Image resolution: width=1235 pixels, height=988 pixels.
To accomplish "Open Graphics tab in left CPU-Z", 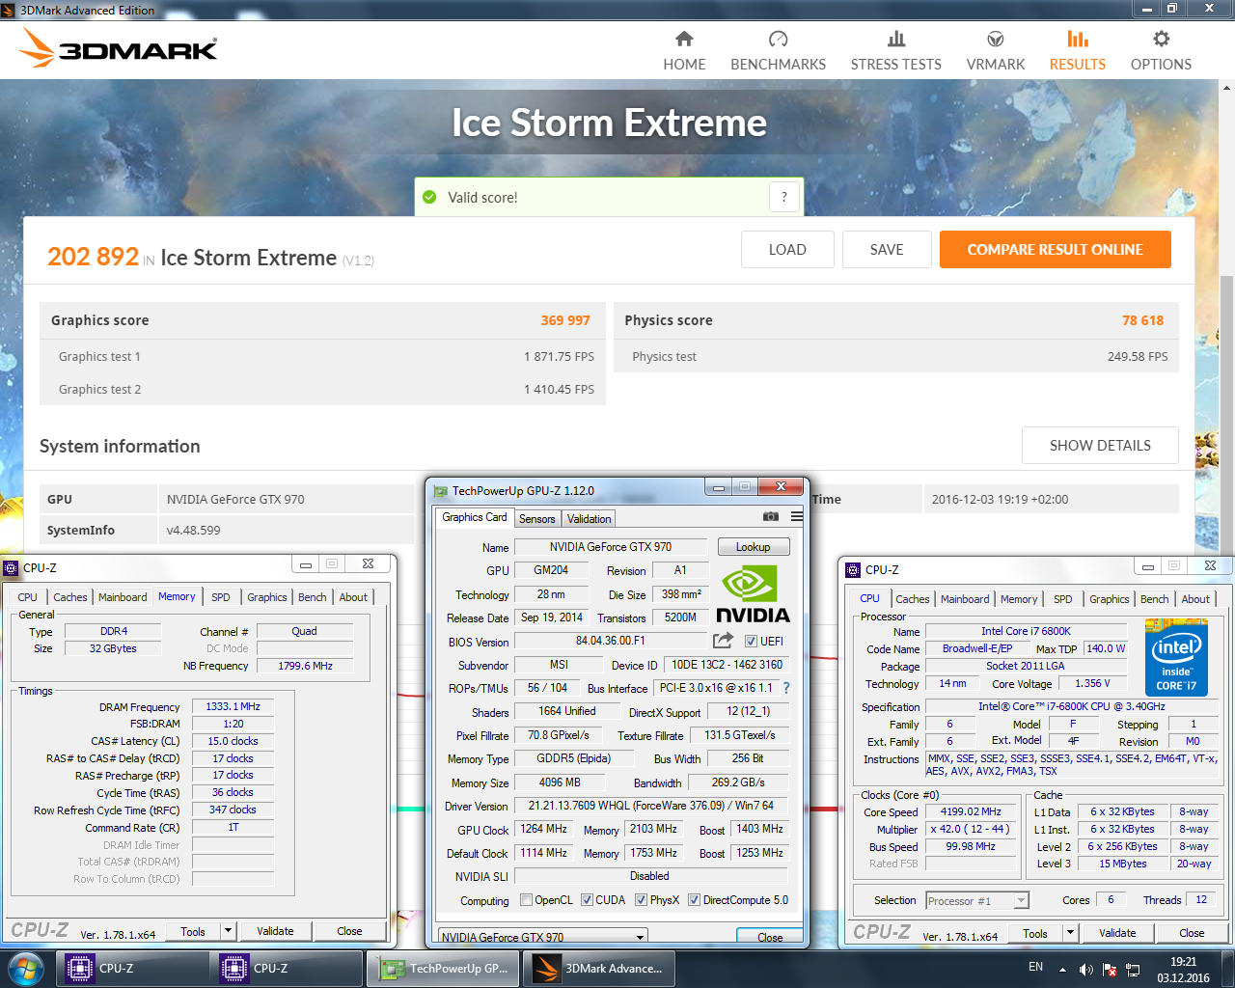I will click(267, 597).
